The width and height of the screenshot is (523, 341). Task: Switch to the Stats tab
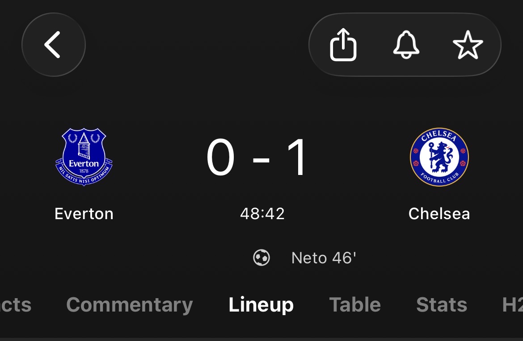click(442, 305)
